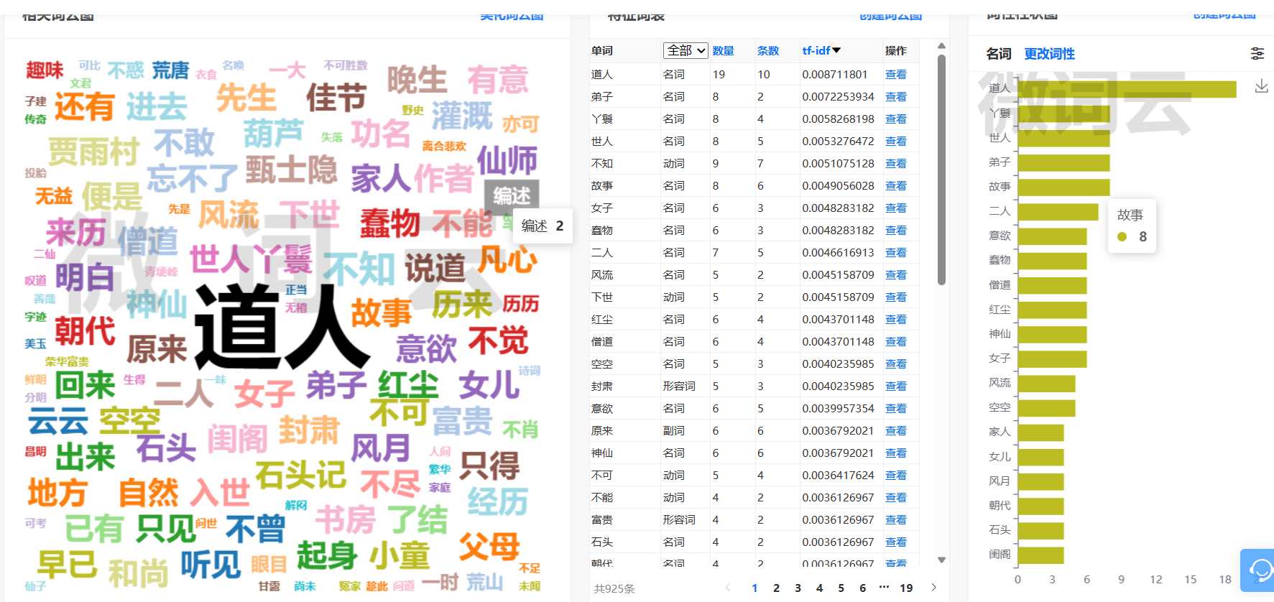
Task: Click 编述 word in the cloud
Action: [512, 195]
